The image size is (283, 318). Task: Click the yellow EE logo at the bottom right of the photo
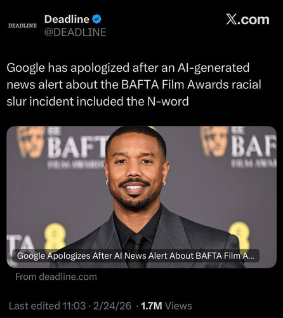pyautogui.click(x=239, y=235)
